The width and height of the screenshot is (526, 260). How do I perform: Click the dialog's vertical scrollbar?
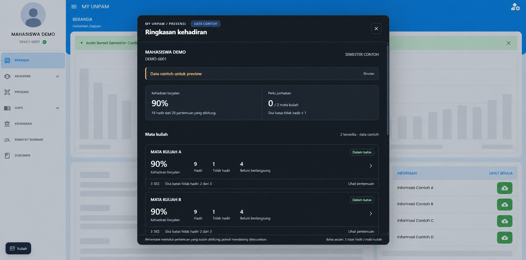(x=388, y=90)
